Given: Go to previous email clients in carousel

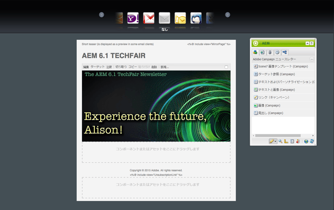Looking at the screenshot, I should [x=102, y=15].
